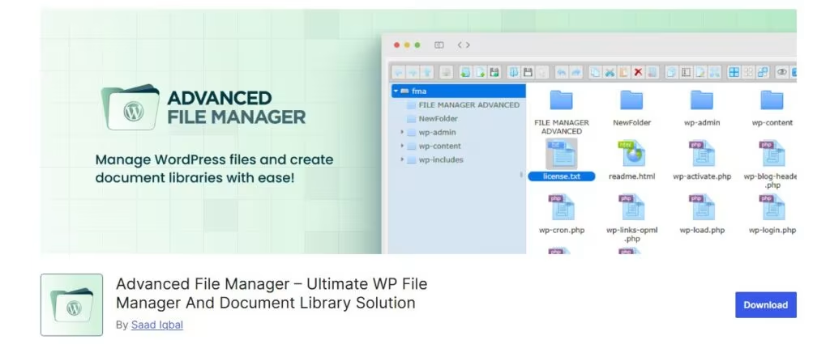The width and height of the screenshot is (830, 344).
Task: Click the Invert selection toolbar icon
Action: [x=762, y=72]
